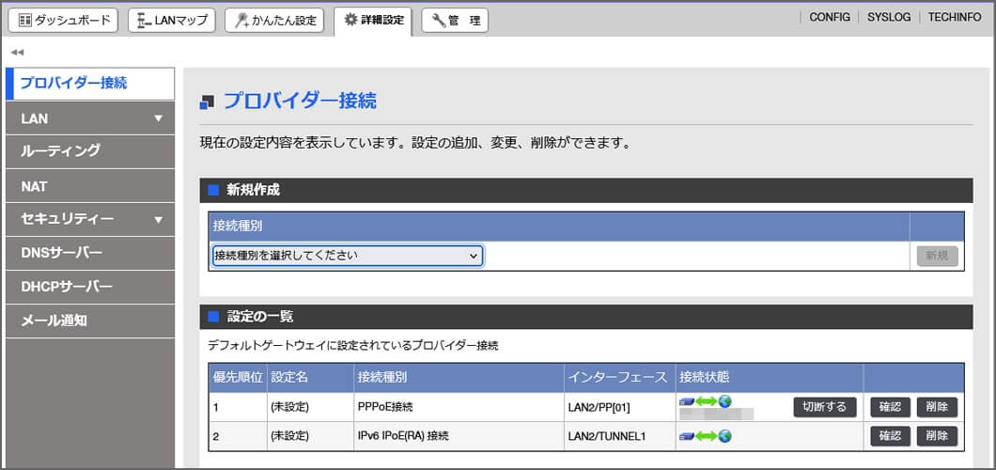Click 確認 for the PPPoE接続 row
The height and width of the screenshot is (470, 996).
[x=890, y=407]
